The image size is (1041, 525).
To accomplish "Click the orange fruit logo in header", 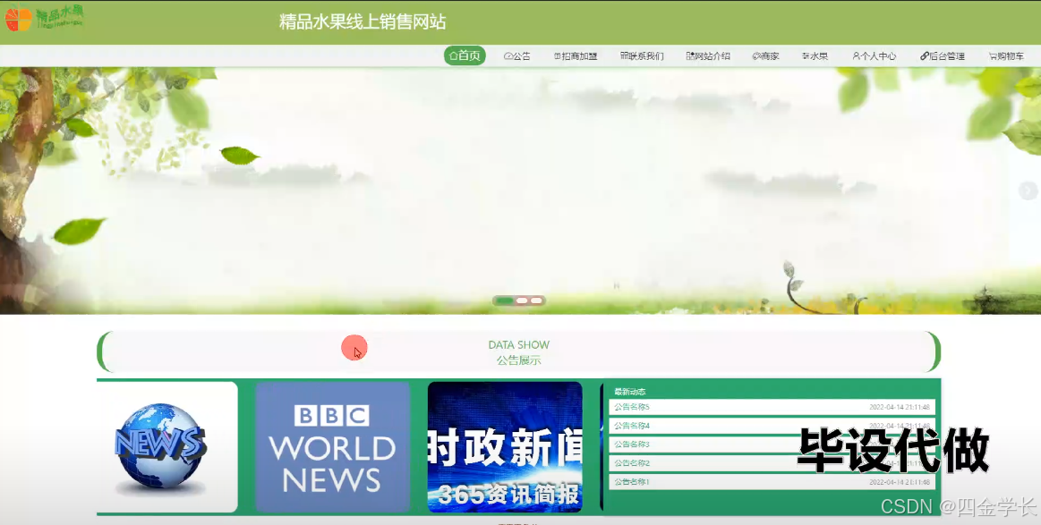I will (19, 20).
